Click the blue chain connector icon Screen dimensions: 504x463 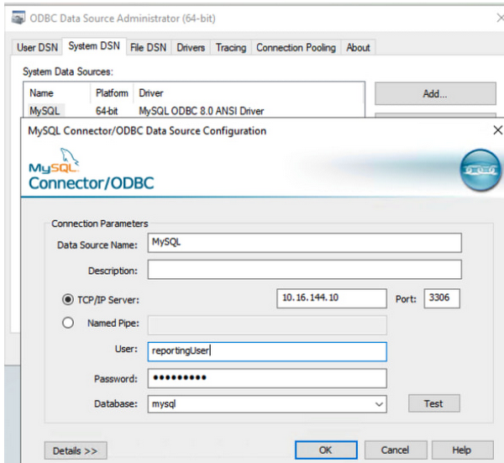click(480, 170)
